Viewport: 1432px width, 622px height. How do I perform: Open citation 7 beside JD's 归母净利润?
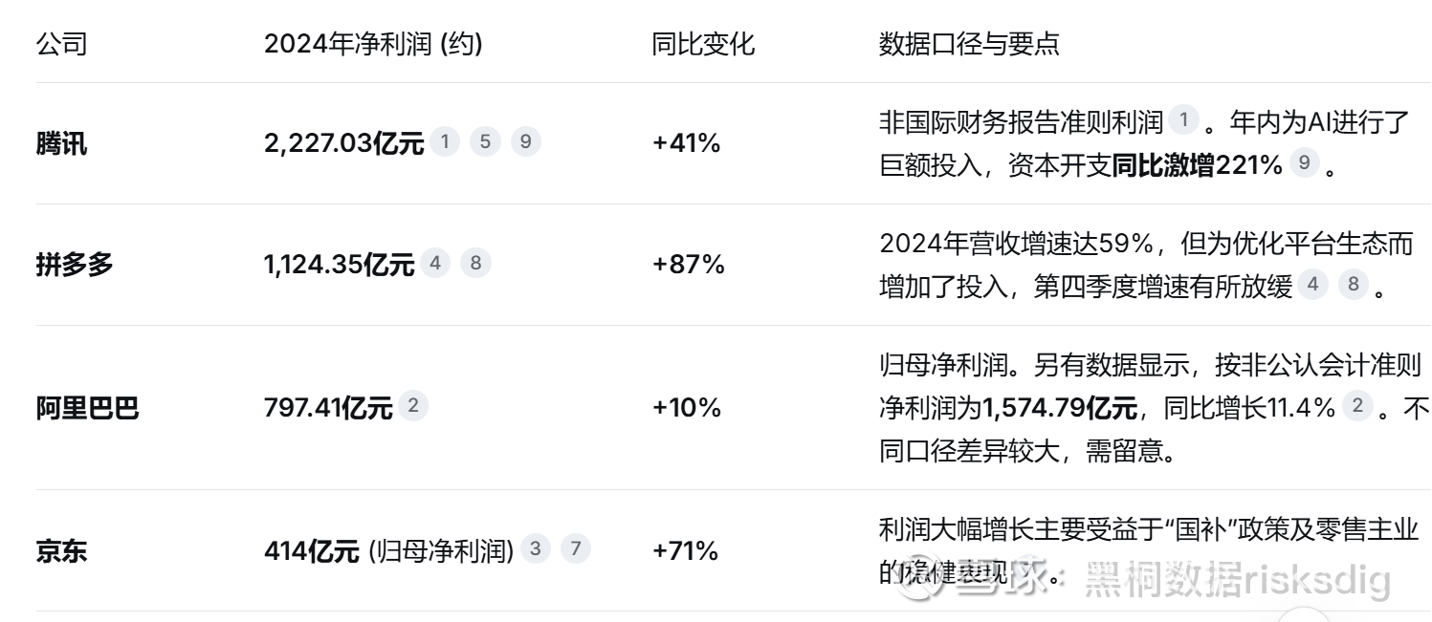click(x=575, y=549)
